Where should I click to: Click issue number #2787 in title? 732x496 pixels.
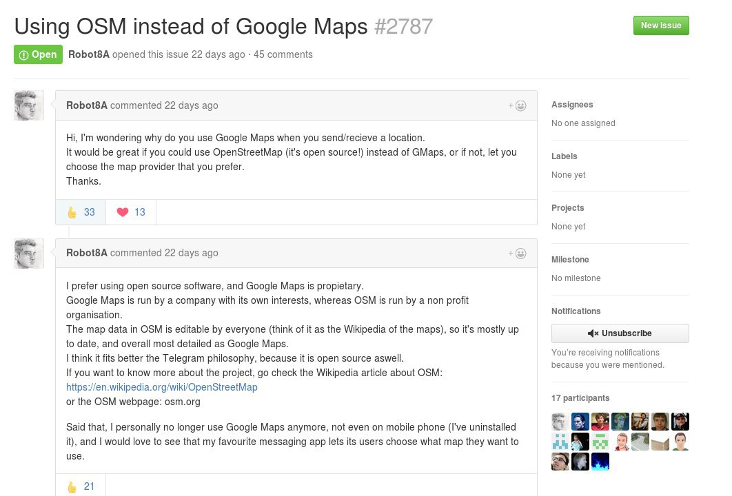[403, 27]
